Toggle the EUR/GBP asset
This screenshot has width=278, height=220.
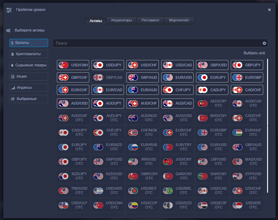(247, 77)
